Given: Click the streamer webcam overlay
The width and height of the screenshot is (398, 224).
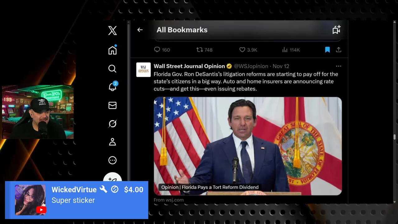Looking at the screenshot, I should pos(38,112).
